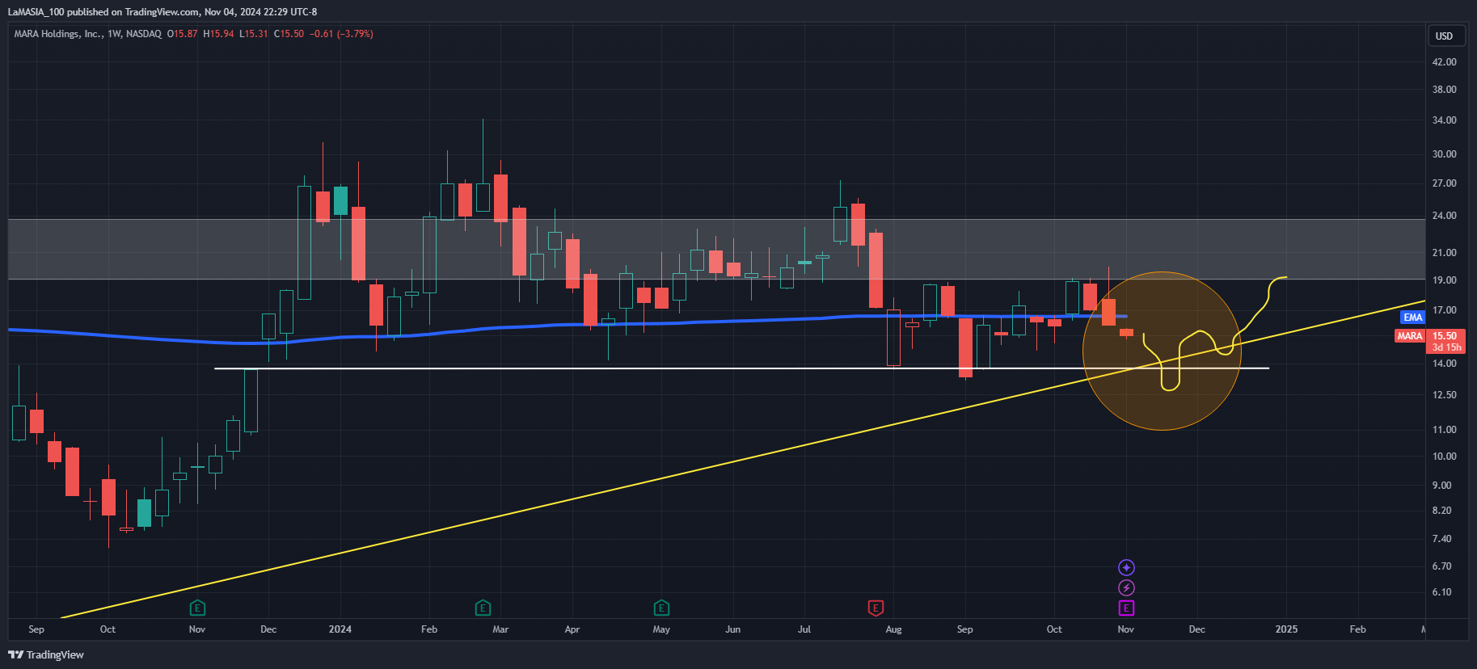Click the 3d 15h countdown on price tag

[1446, 347]
